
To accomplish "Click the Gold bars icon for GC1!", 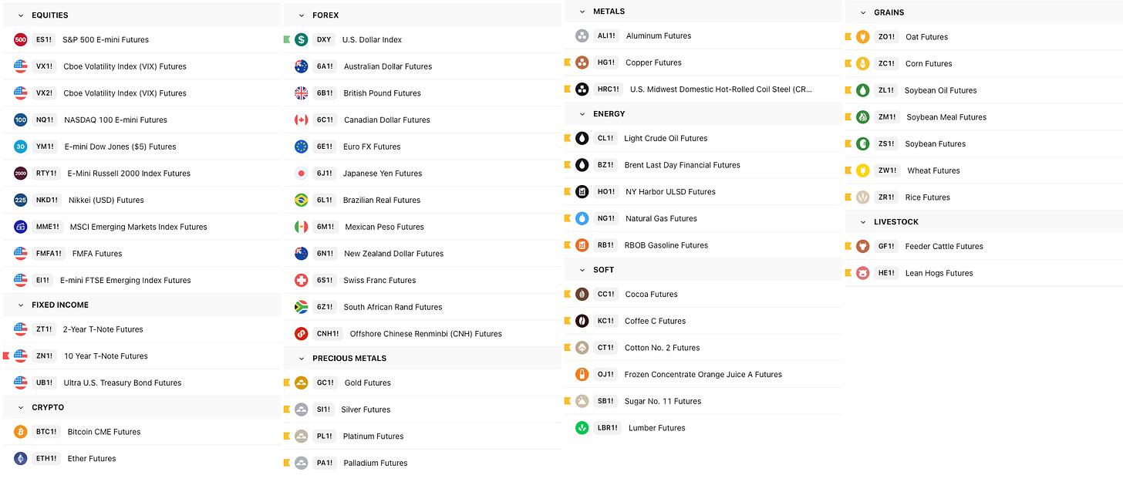I will (x=302, y=383).
